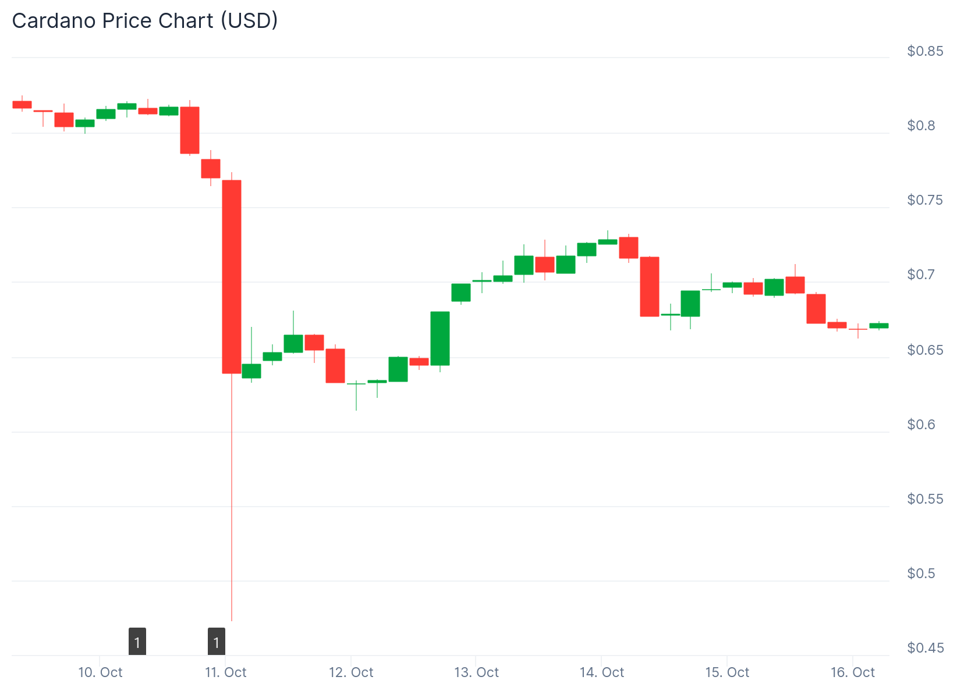Viewport: 957px width, 698px height.
Task: Click the huge red crash candle body
Action: 232,277
